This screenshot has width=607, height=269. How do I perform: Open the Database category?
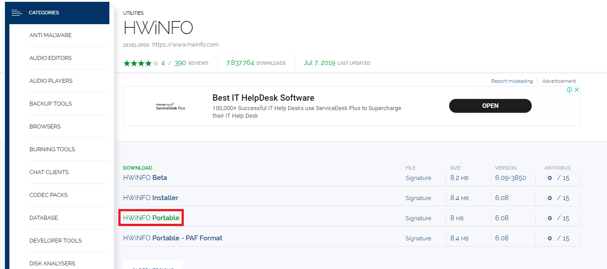(43, 218)
